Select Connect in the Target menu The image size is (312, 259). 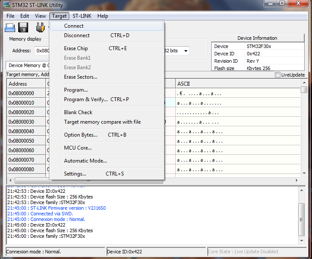(106, 26)
